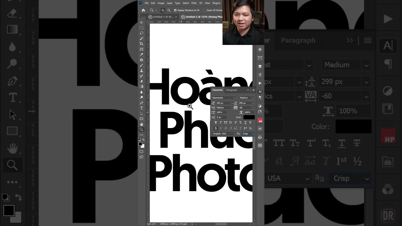The height and width of the screenshot is (226, 402).
Task: Open the Crisp anti-aliasing dropdown
Action: tap(248, 134)
